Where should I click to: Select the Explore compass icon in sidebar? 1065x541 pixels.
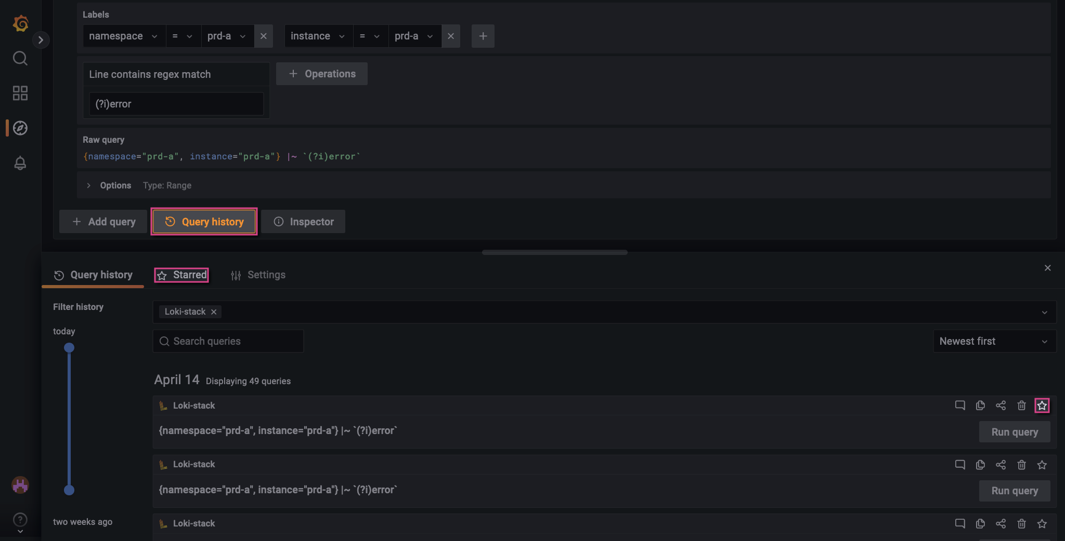[20, 128]
